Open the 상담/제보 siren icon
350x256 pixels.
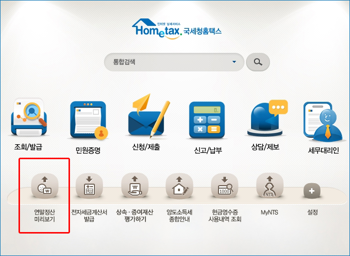(x=267, y=118)
